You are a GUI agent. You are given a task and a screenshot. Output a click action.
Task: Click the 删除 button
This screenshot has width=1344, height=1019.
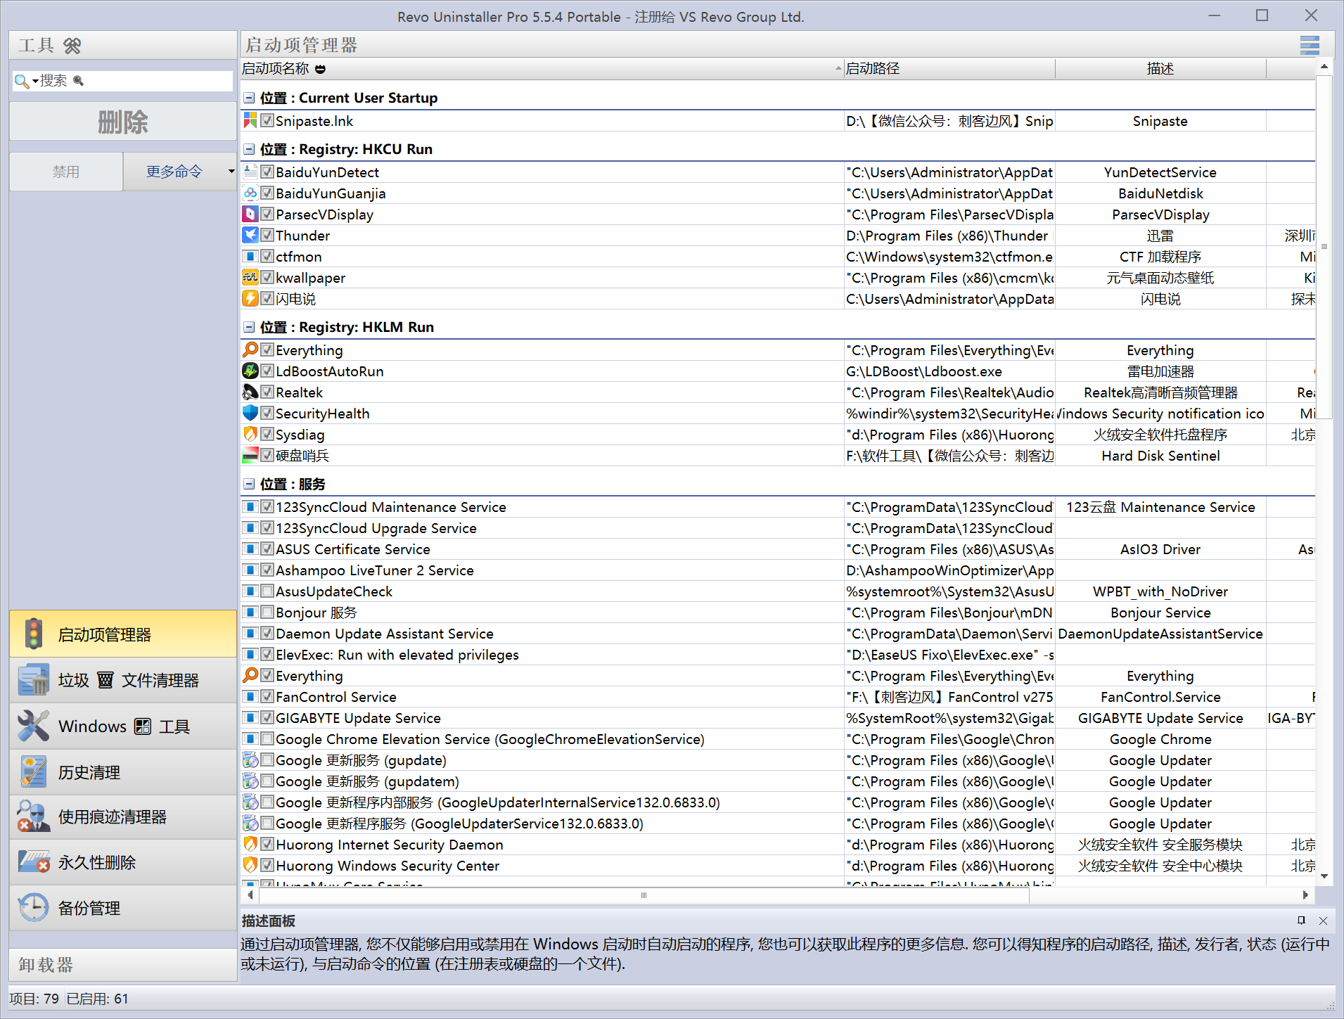pyautogui.click(x=123, y=122)
